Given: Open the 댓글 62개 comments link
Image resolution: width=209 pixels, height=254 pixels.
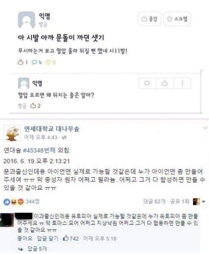Looking at the screenshot, I should pyautogui.click(x=154, y=201).
